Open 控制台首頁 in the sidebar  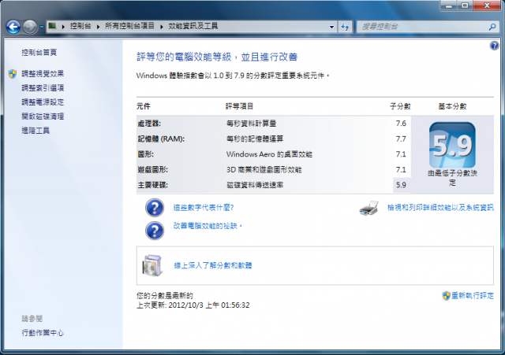pyautogui.click(x=39, y=53)
